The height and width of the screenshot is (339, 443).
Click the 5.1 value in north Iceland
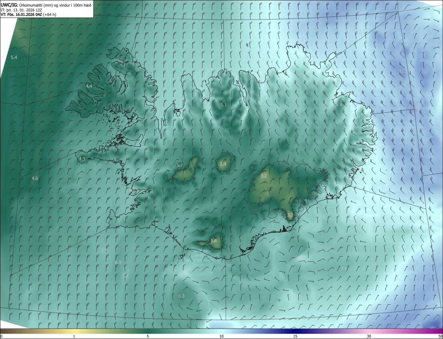pyautogui.click(x=224, y=105)
